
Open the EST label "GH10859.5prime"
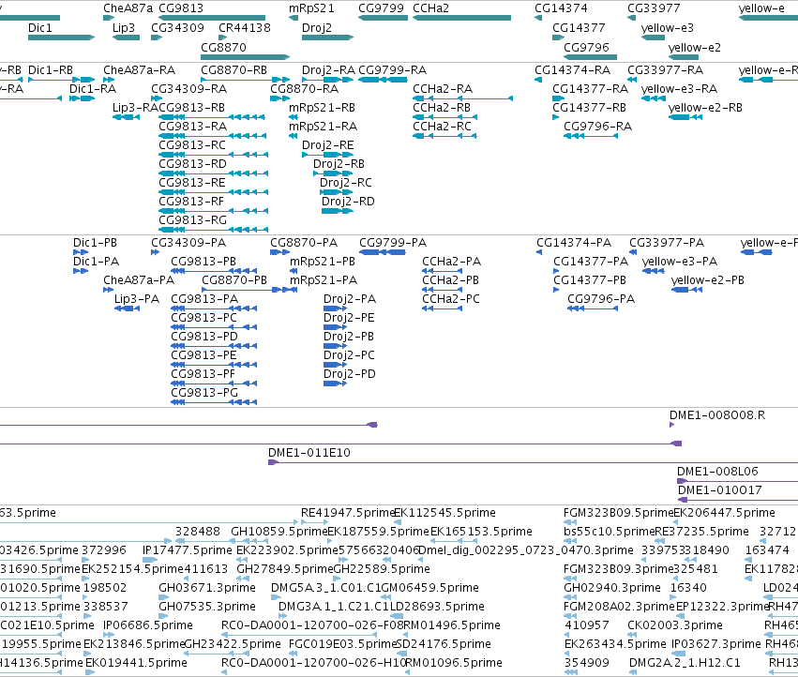pyautogui.click(x=279, y=532)
